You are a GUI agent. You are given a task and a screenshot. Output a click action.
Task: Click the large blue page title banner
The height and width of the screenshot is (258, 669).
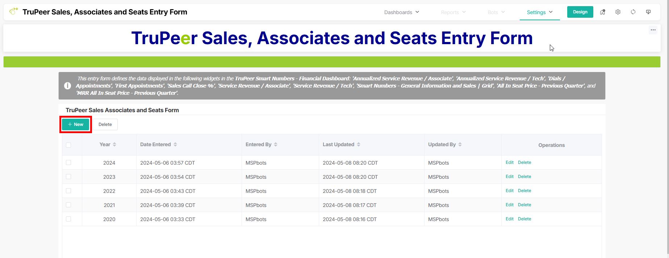pos(332,38)
